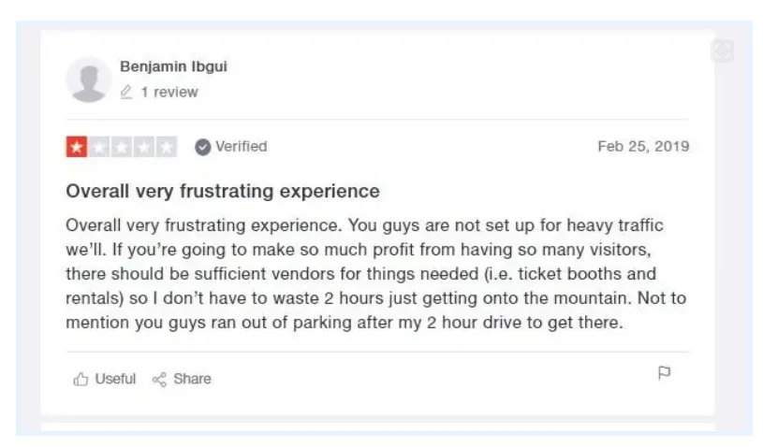763x447 pixels.
Task: Click the reviewer's avatar placeholder image
Action: (x=89, y=79)
